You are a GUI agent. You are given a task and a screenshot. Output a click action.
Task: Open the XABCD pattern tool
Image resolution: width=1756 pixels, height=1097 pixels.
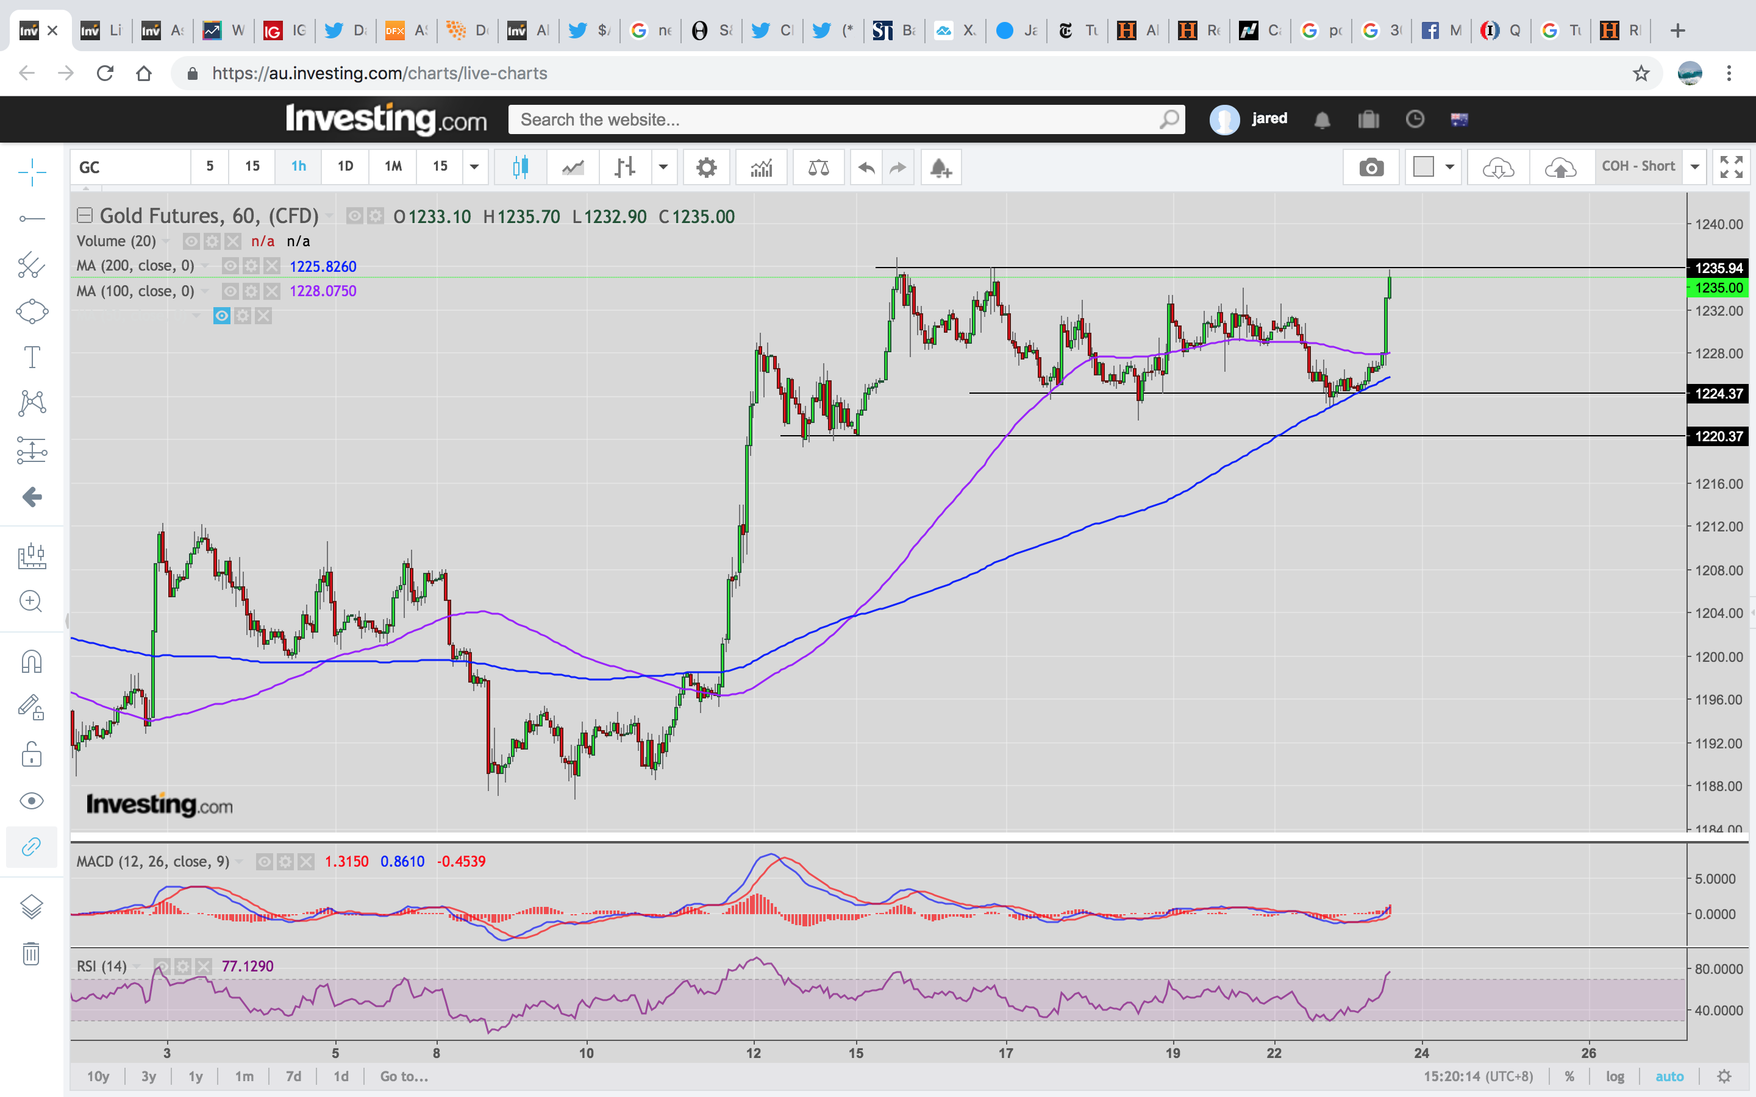tap(32, 403)
